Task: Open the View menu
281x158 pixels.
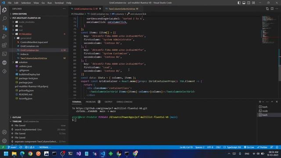Action: tap(36, 3)
